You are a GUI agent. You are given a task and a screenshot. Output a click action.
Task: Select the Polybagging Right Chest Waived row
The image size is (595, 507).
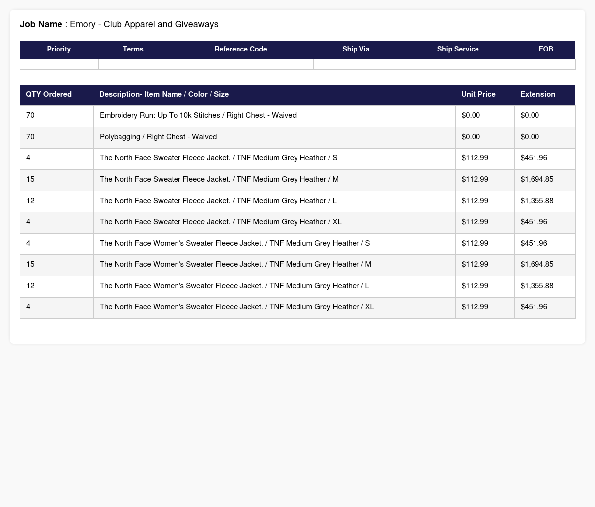pos(158,137)
